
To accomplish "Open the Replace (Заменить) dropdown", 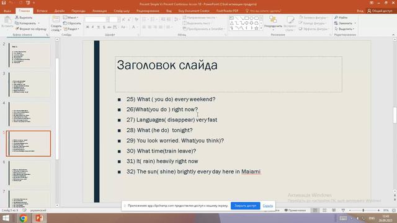I will pos(355,24).
